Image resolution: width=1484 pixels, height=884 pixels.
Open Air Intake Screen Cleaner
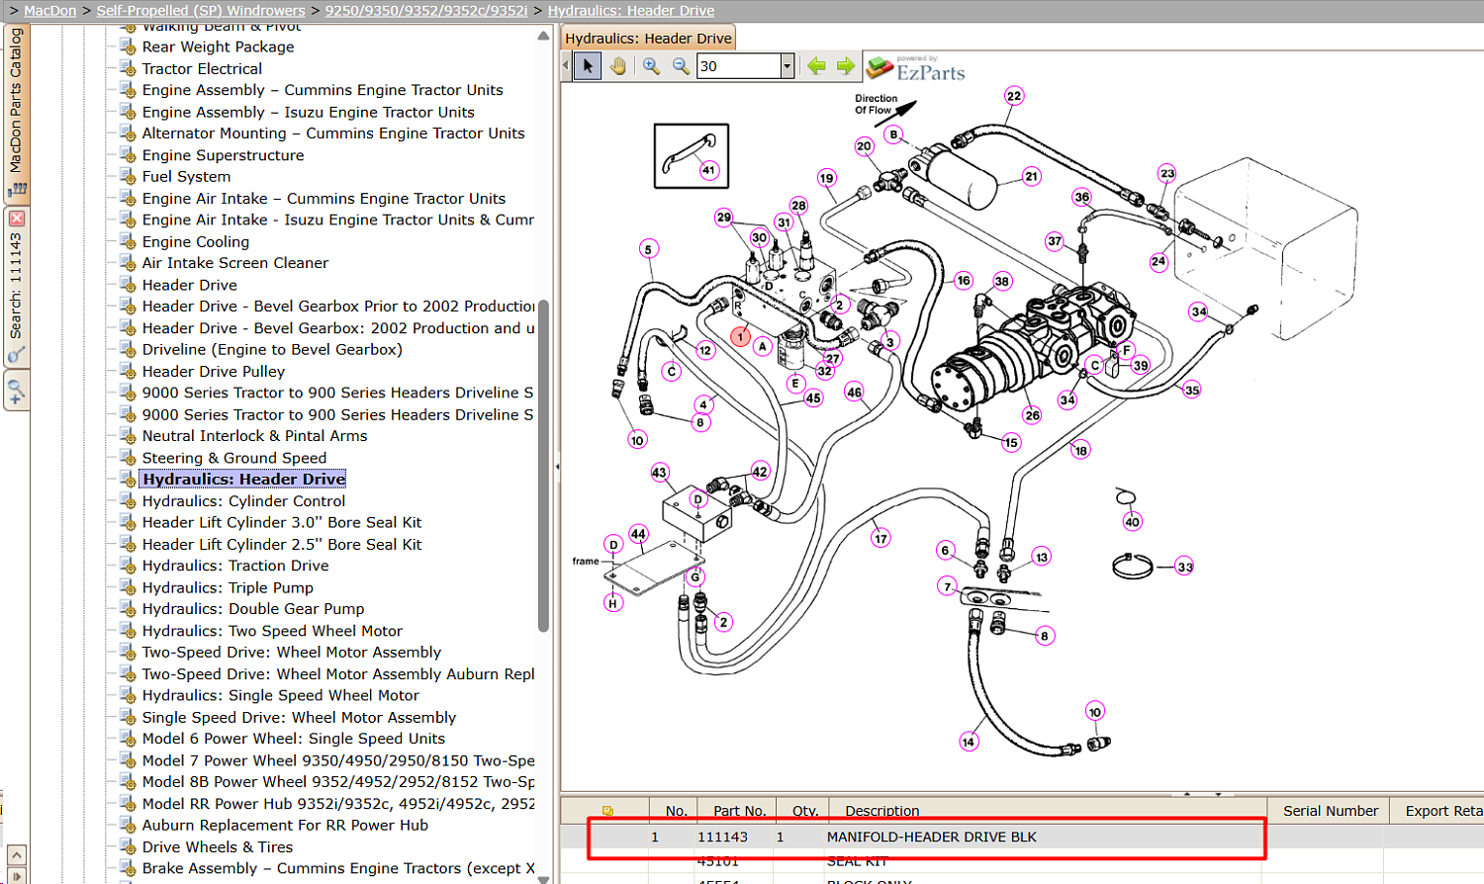point(235,263)
